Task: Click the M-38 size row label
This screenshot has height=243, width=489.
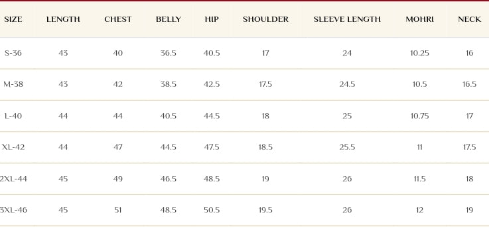Action: point(13,84)
